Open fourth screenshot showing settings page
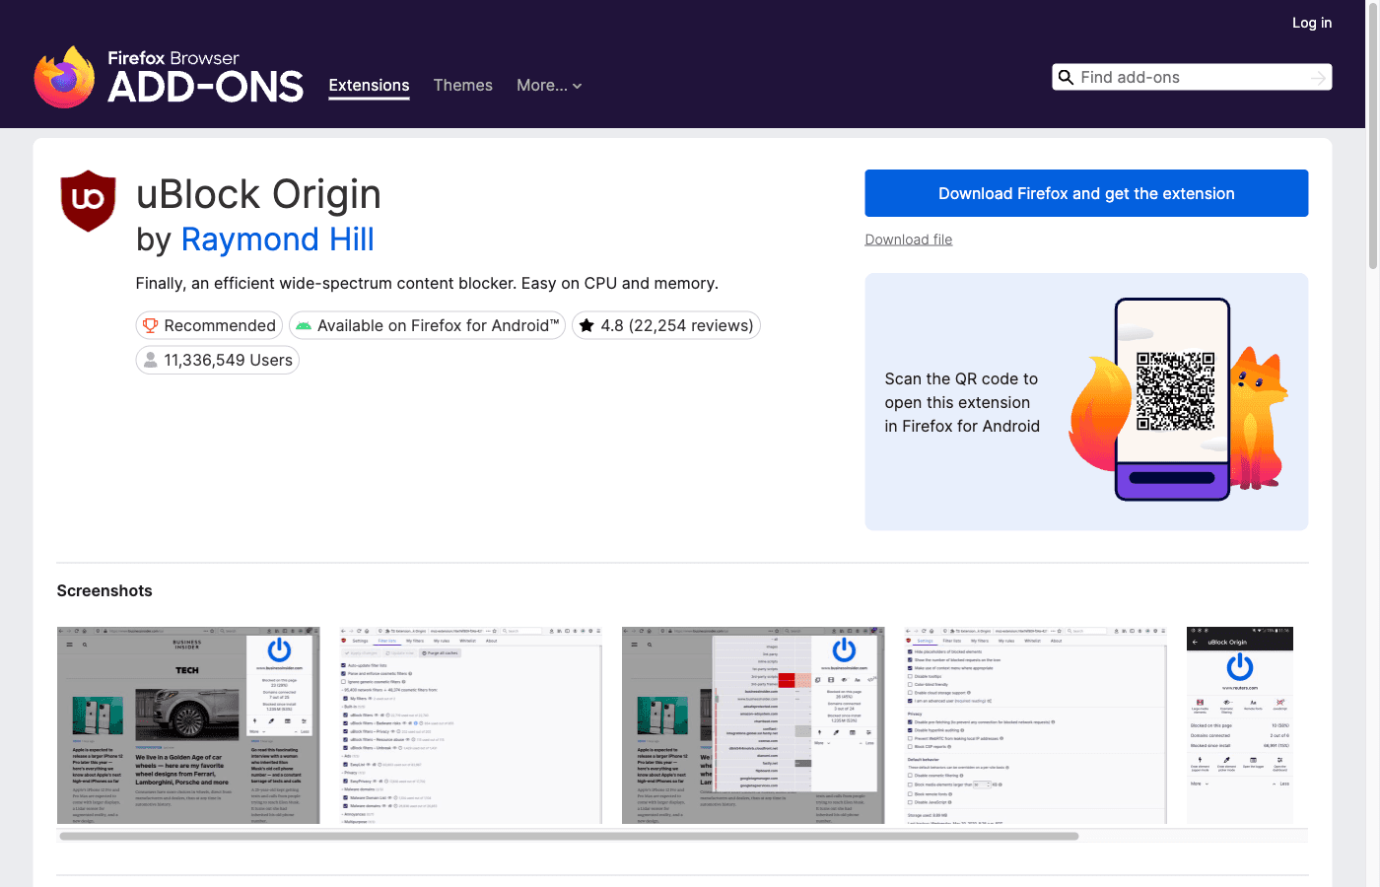 pyautogui.click(x=1036, y=724)
